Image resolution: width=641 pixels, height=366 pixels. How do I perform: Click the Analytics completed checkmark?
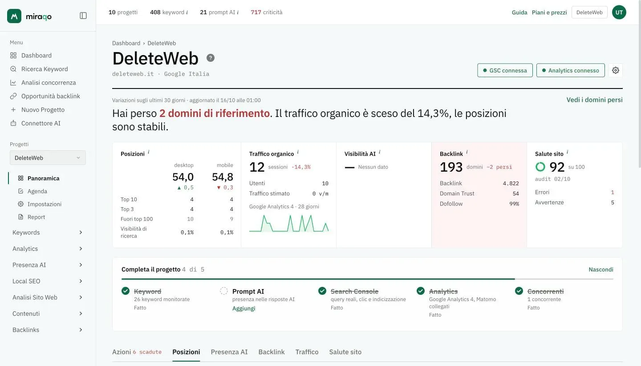(x=421, y=291)
